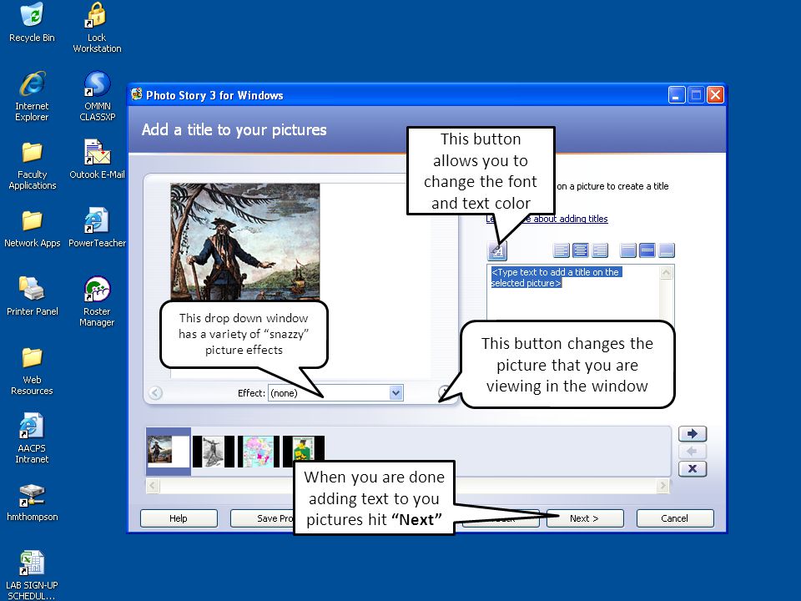Minimize the Photo Story 3 window

coord(677,95)
